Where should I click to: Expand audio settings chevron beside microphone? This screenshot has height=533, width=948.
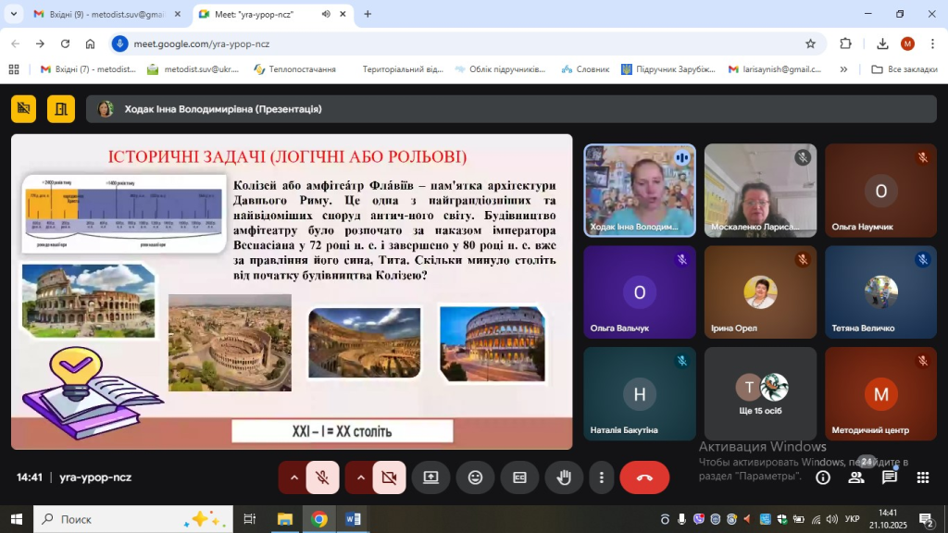294,477
